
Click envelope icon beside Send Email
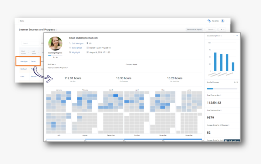coord(70,48)
